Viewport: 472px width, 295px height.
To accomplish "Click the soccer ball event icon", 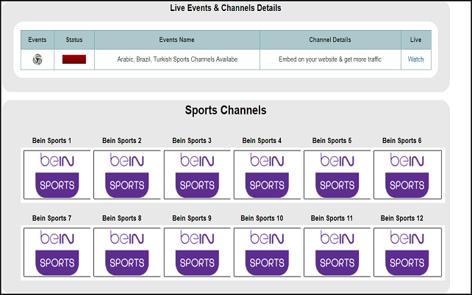I will click(x=37, y=59).
